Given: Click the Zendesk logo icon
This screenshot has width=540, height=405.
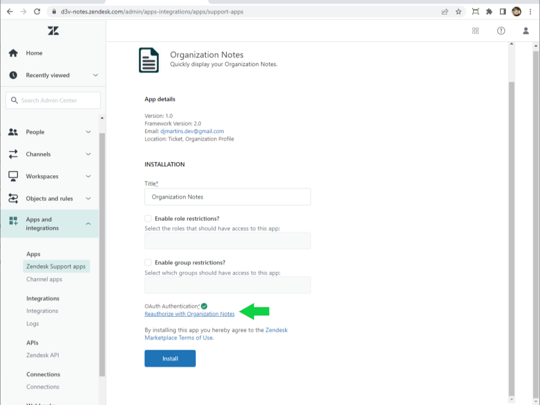Looking at the screenshot, I should [x=53, y=31].
